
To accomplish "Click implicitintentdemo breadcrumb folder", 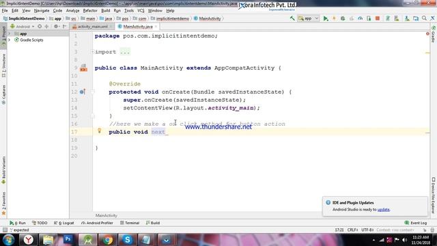I will point(170,18).
